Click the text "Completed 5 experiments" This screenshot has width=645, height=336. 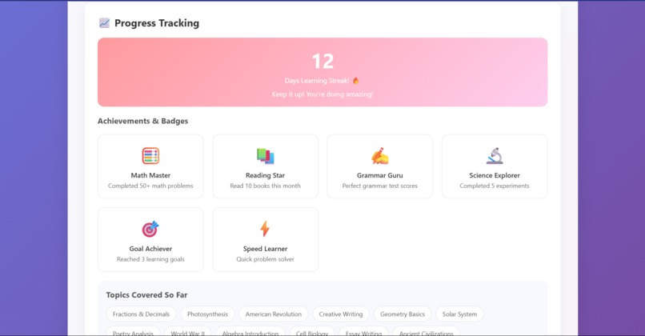(x=495, y=186)
